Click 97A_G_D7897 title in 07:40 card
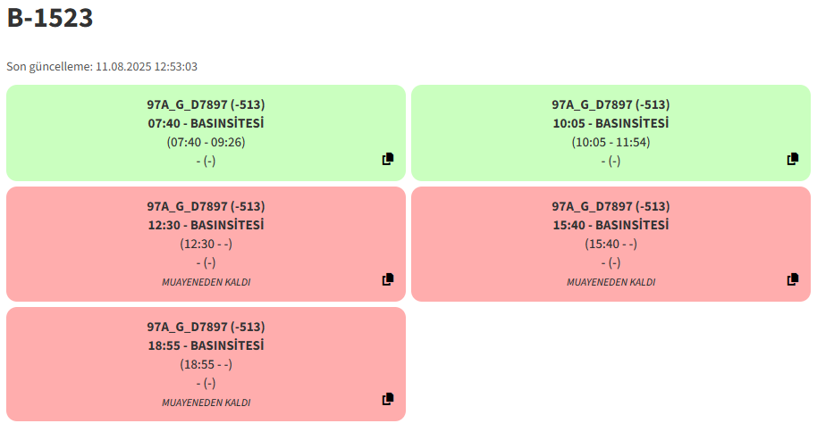 (206, 104)
